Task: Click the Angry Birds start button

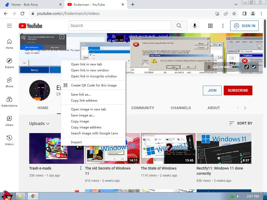Action: [7, 195]
